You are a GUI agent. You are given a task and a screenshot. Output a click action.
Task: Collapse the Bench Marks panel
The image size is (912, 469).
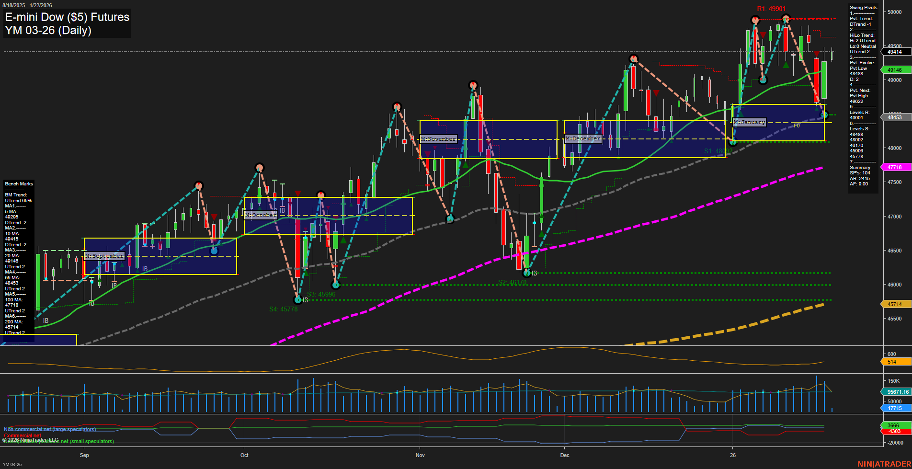click(x=19, y=183)
